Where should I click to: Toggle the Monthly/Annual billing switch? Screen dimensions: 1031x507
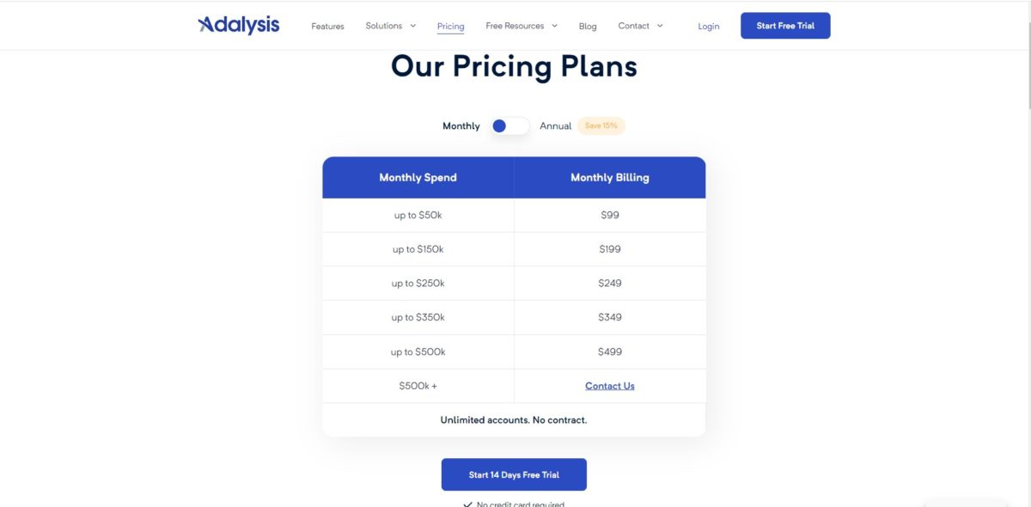coord(509,126)
